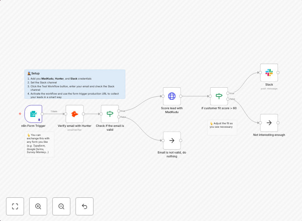Click the red lightning trigger indicator
The height and width of the screenshot is (221, 302).
(x=20, y=114)
